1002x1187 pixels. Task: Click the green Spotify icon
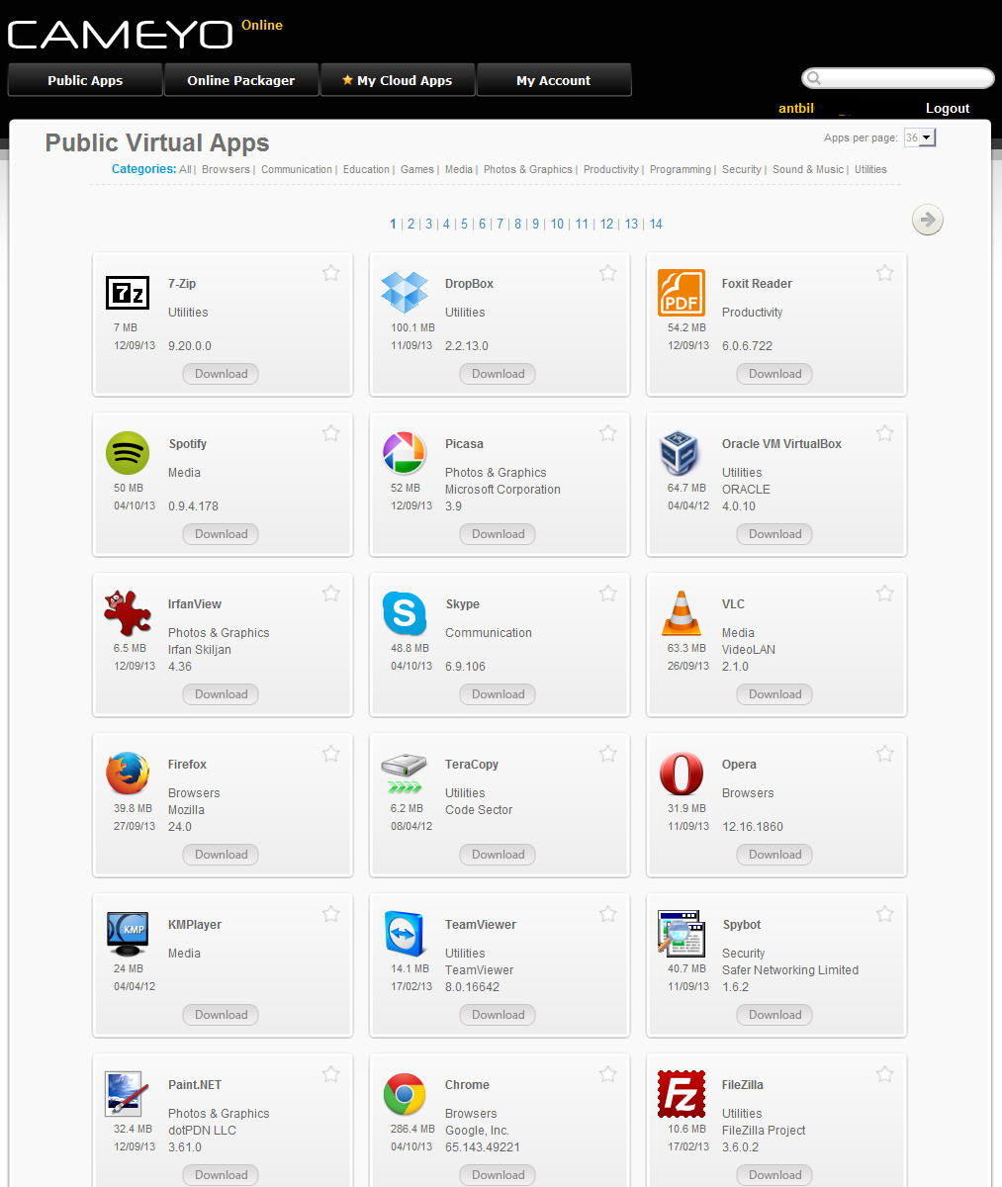(127, 453)
